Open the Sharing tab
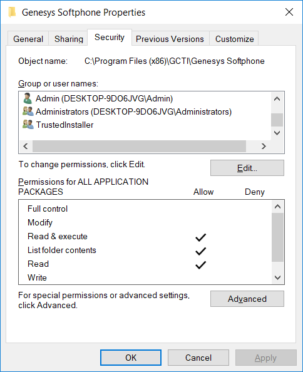 point(69,39)
